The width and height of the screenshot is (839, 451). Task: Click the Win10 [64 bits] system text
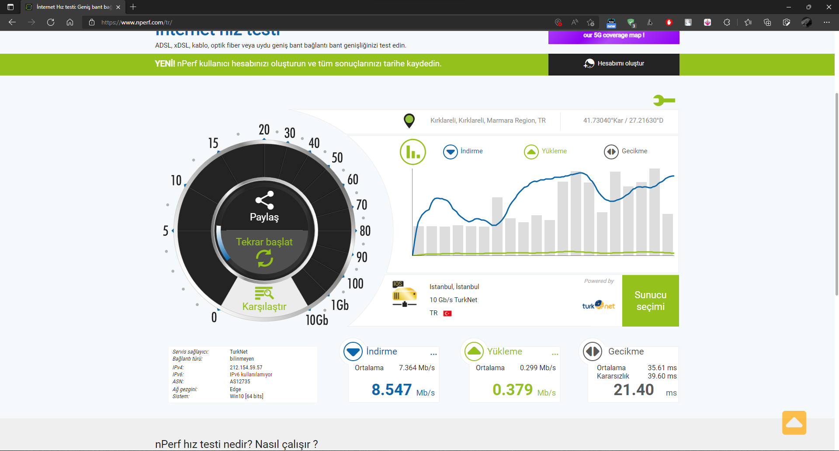tap(246, 396)
